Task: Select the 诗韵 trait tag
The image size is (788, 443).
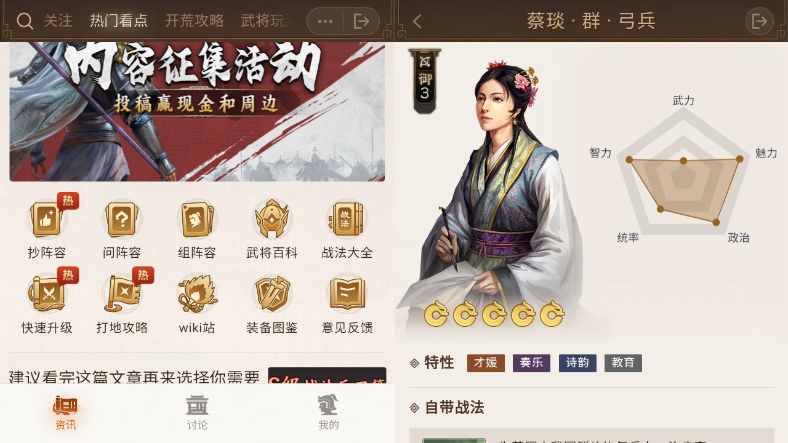Action: (577, 363)
